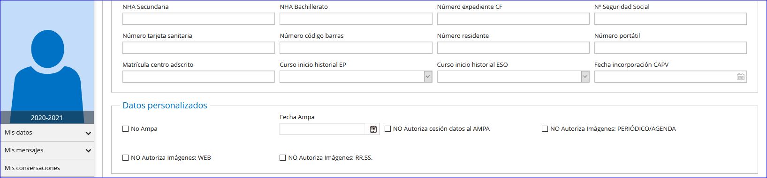Select the 2020-2021 school year label
767x178 pixels.
coord(47,118)
